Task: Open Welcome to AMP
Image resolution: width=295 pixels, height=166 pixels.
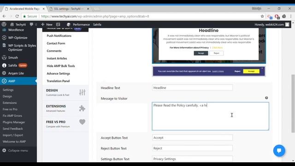Action: click(14, 142)
